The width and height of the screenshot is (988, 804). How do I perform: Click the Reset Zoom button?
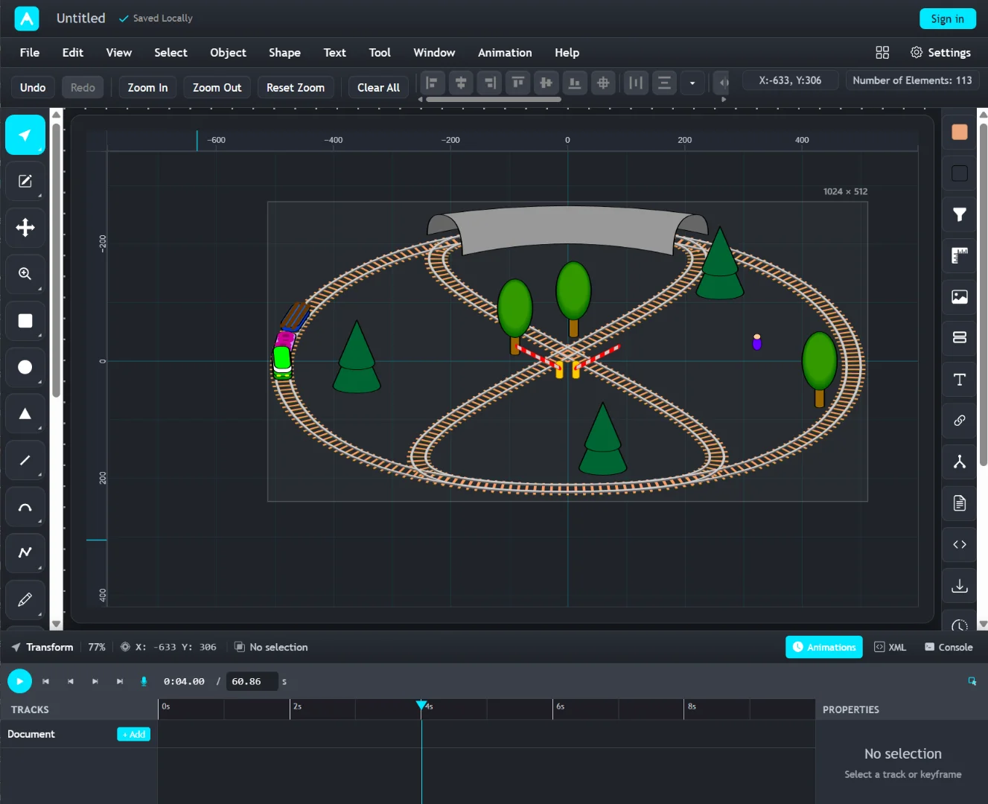[296, 87]
